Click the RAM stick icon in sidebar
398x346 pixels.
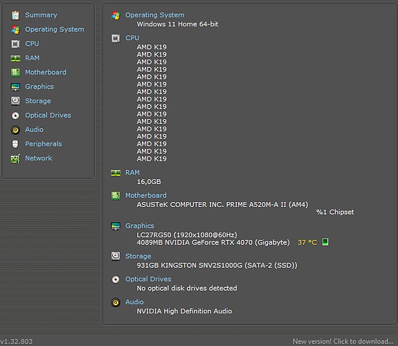[15, 58]
